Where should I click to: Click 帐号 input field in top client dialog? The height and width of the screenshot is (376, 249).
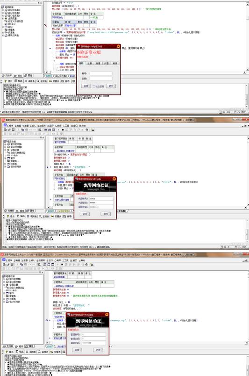(x=101, y=73)
